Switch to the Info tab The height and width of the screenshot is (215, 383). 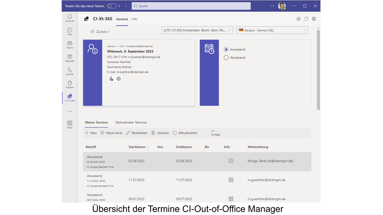[135, 19]
